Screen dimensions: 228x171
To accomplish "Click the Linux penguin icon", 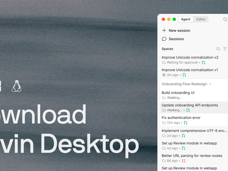I will 17,86.
